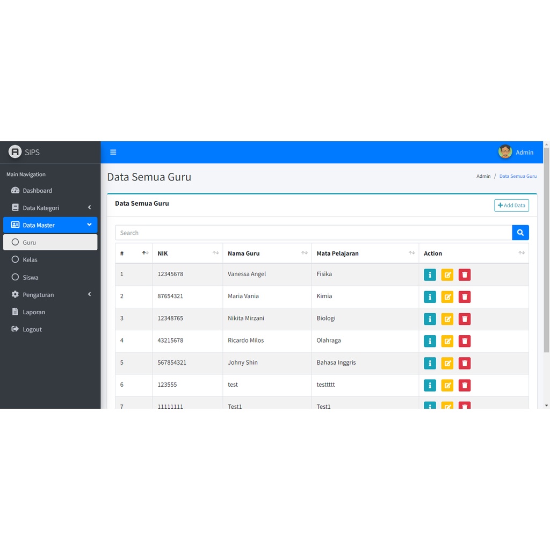Collapse the Data Master menu

[x=50, y=225]
